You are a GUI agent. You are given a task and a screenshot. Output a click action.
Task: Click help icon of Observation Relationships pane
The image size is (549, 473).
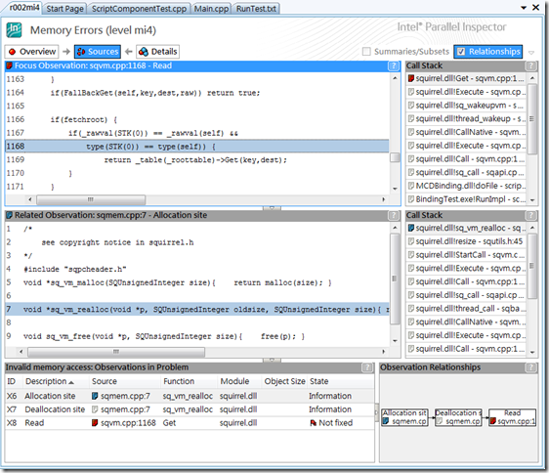point(530,367)
